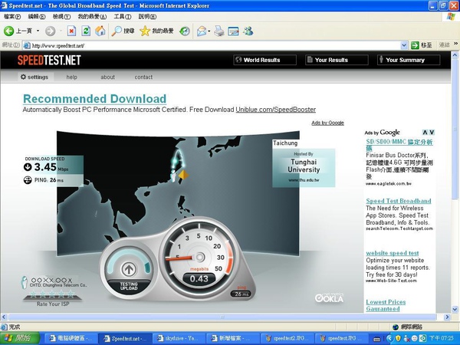Switch to 電腦硬體區 taskbar window
Screen dimensions: 460x345
(71, 338)
